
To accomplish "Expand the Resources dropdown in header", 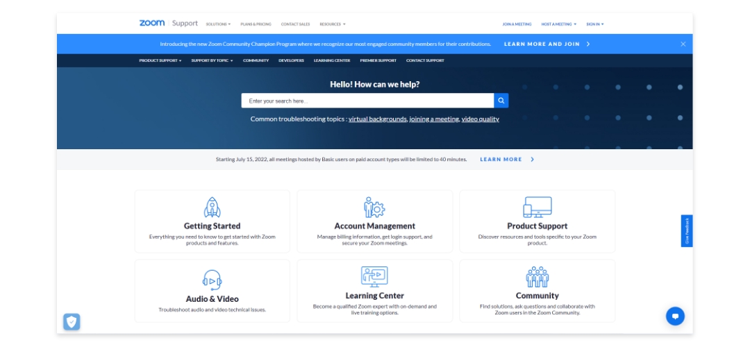I will [332, 24].
